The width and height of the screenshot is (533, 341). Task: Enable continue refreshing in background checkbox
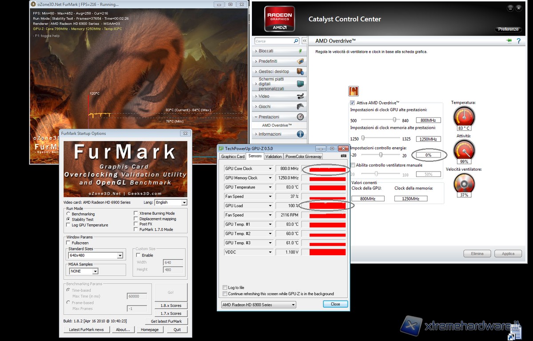point(225,293)
